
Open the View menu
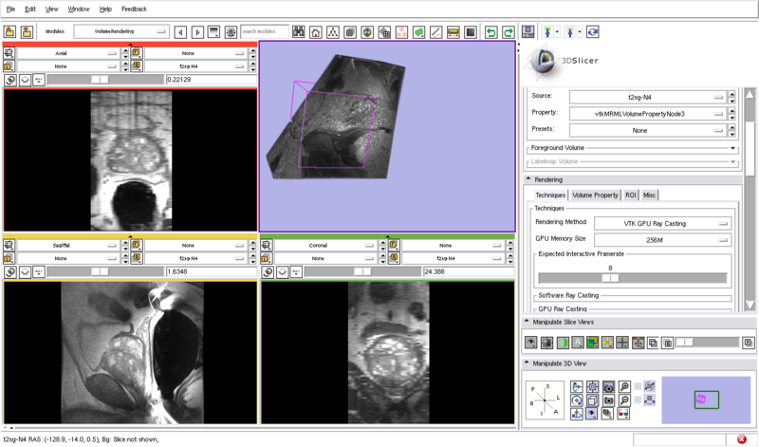pyautogui.click(x=52, y=8)
